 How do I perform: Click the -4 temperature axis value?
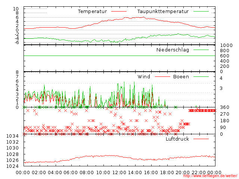pyautogui.click(x=16, y=38)
